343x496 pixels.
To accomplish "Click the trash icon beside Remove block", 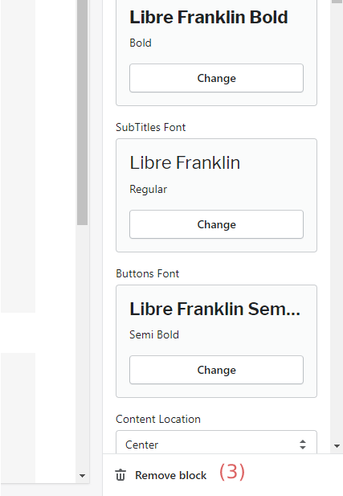I will point(120,475).
